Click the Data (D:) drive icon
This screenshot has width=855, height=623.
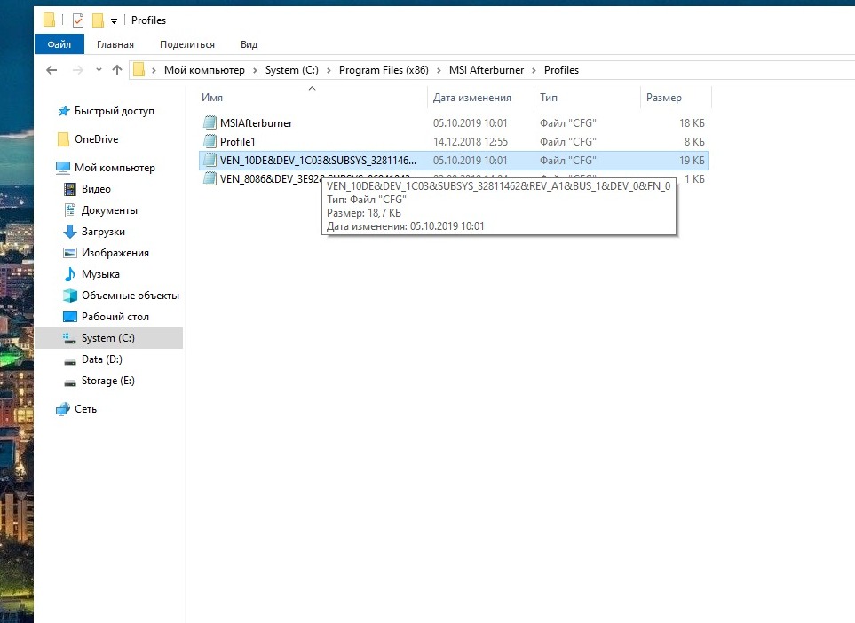click(70, 360)
